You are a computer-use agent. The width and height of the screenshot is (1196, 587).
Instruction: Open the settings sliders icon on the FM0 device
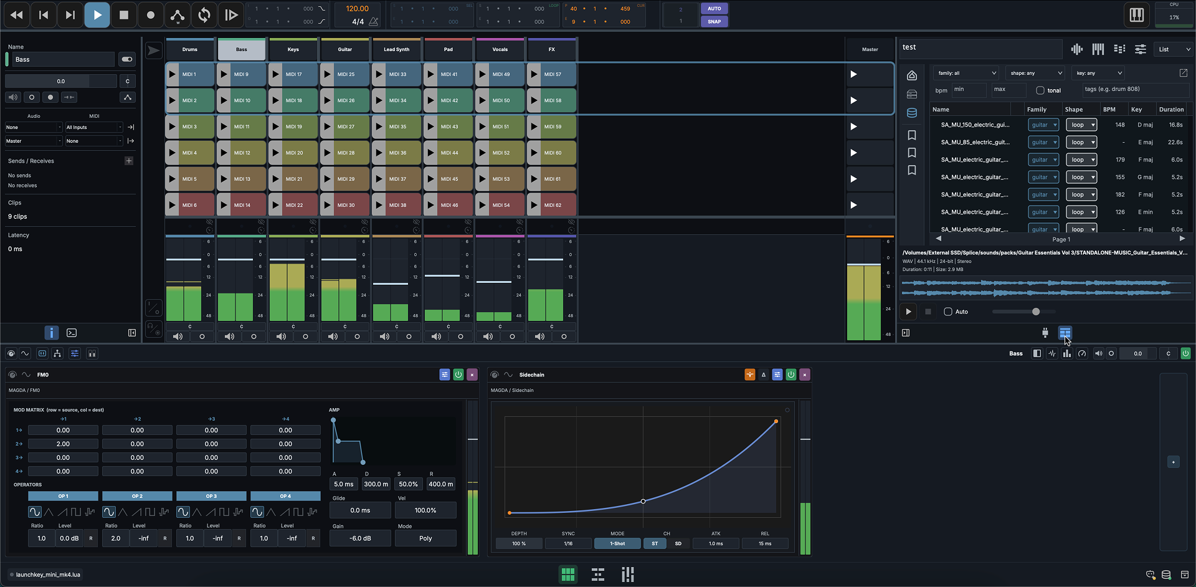click(x=445, y=375)
